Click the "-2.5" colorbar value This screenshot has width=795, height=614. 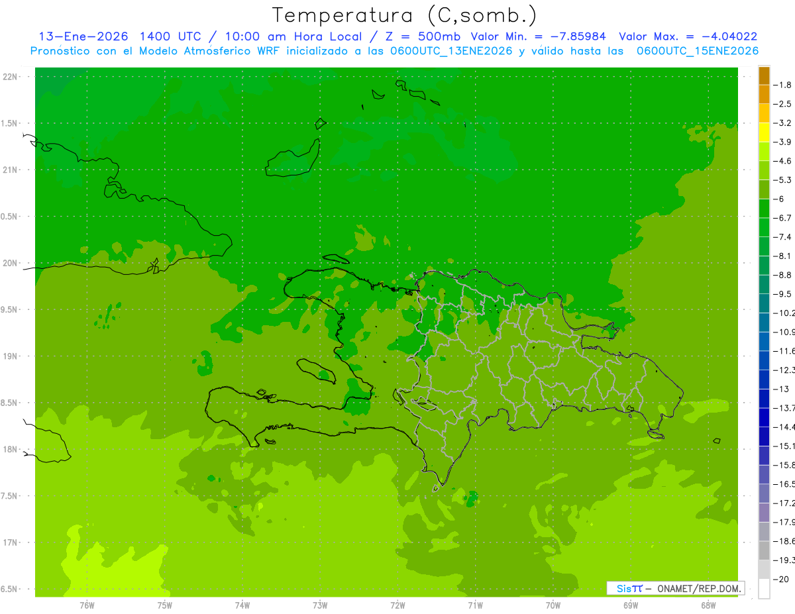click(x=782, y=104)
